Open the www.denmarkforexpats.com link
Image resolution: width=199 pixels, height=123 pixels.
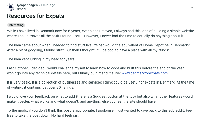[x=145, y=73]
